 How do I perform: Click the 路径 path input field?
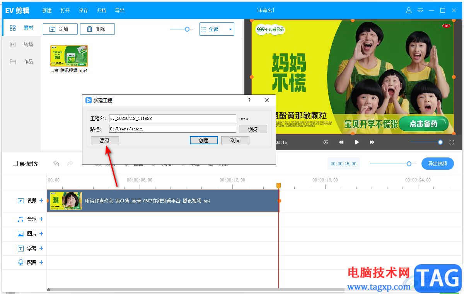pos(172,129)
